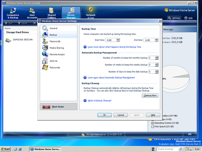Select General settings category

(x=59, y=28)
